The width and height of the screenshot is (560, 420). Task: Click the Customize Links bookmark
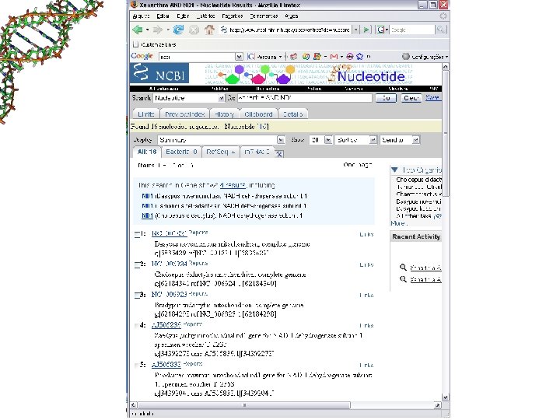[155, 44]
